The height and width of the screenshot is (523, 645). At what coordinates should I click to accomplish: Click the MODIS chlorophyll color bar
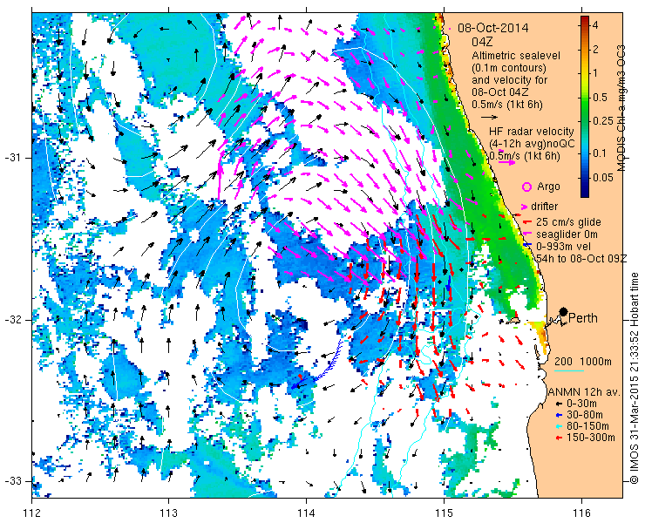click(x=585, y=107)
